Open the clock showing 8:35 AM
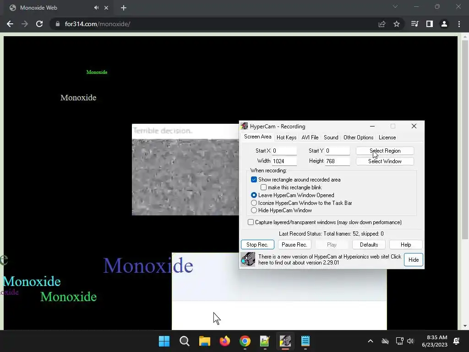This screenshot has width=469, height=352. click(x=435, y=341)
